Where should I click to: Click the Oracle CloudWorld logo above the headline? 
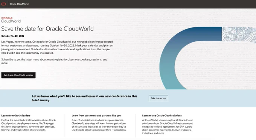(11, 20)
